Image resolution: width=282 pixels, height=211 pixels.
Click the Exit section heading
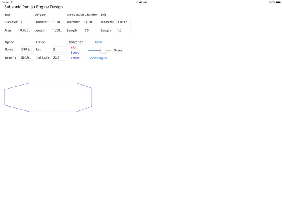point(103,15)
